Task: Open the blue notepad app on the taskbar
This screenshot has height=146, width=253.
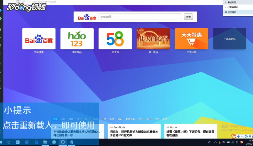Action: coord(71,142)
